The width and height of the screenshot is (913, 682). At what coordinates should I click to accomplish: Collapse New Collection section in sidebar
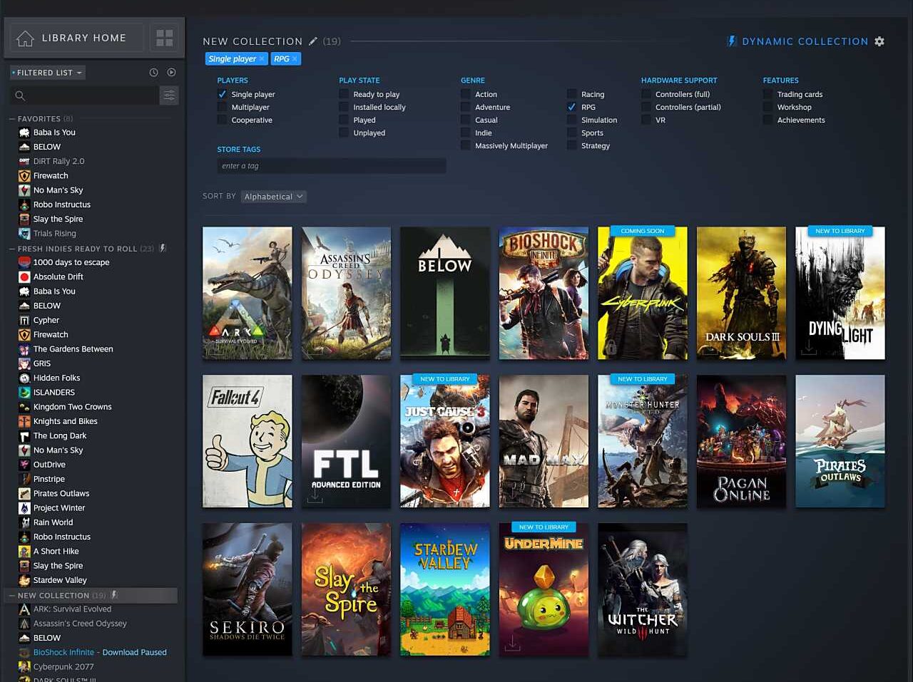pyautogui.click(x=12, y=596)
